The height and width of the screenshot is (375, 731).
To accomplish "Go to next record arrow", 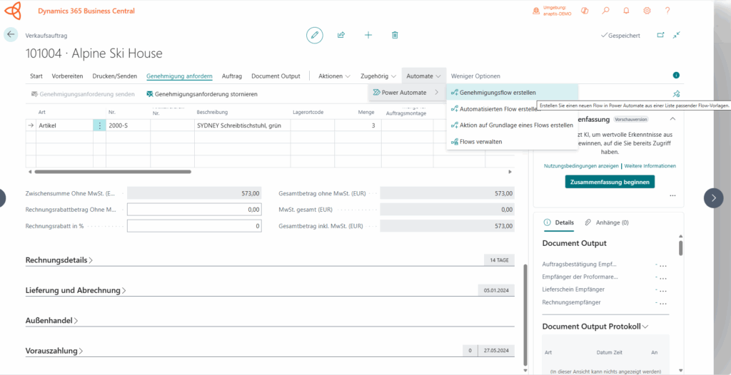I will pyautogui.click(x=713, y=197).
